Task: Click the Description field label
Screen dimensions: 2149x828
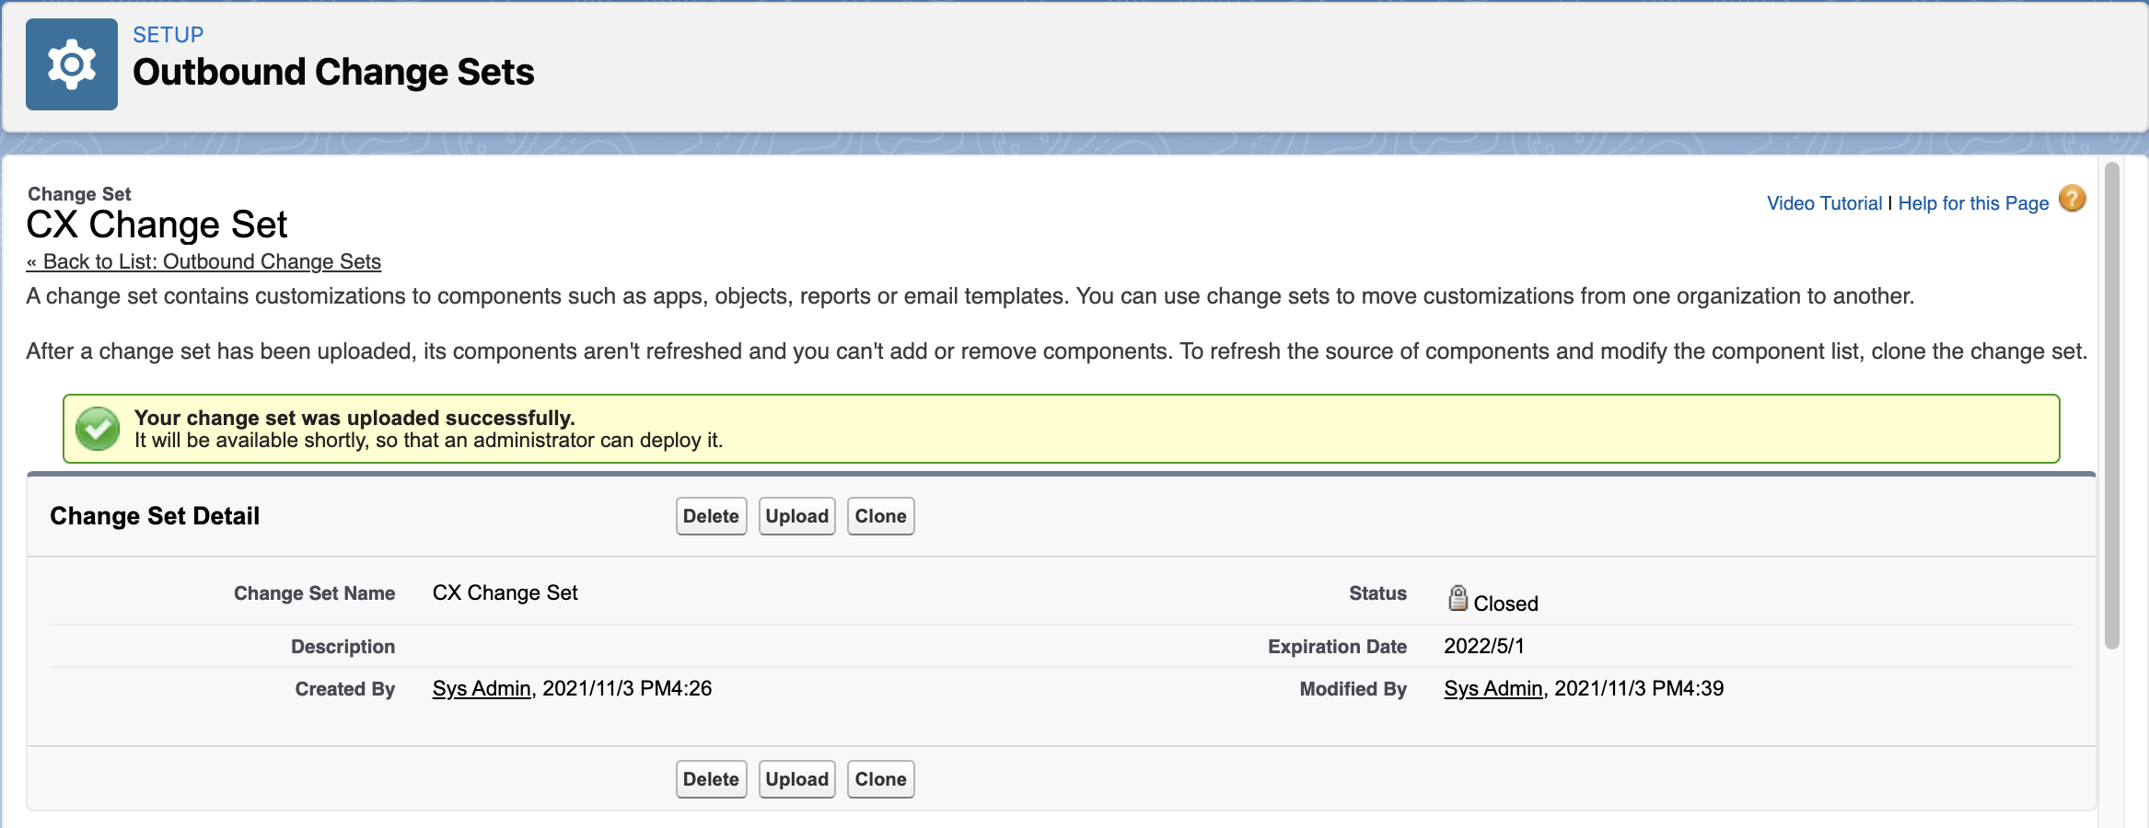Action: tap(343, 647)
